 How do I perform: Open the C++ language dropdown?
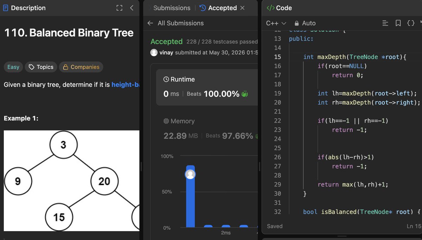[276, 23]
